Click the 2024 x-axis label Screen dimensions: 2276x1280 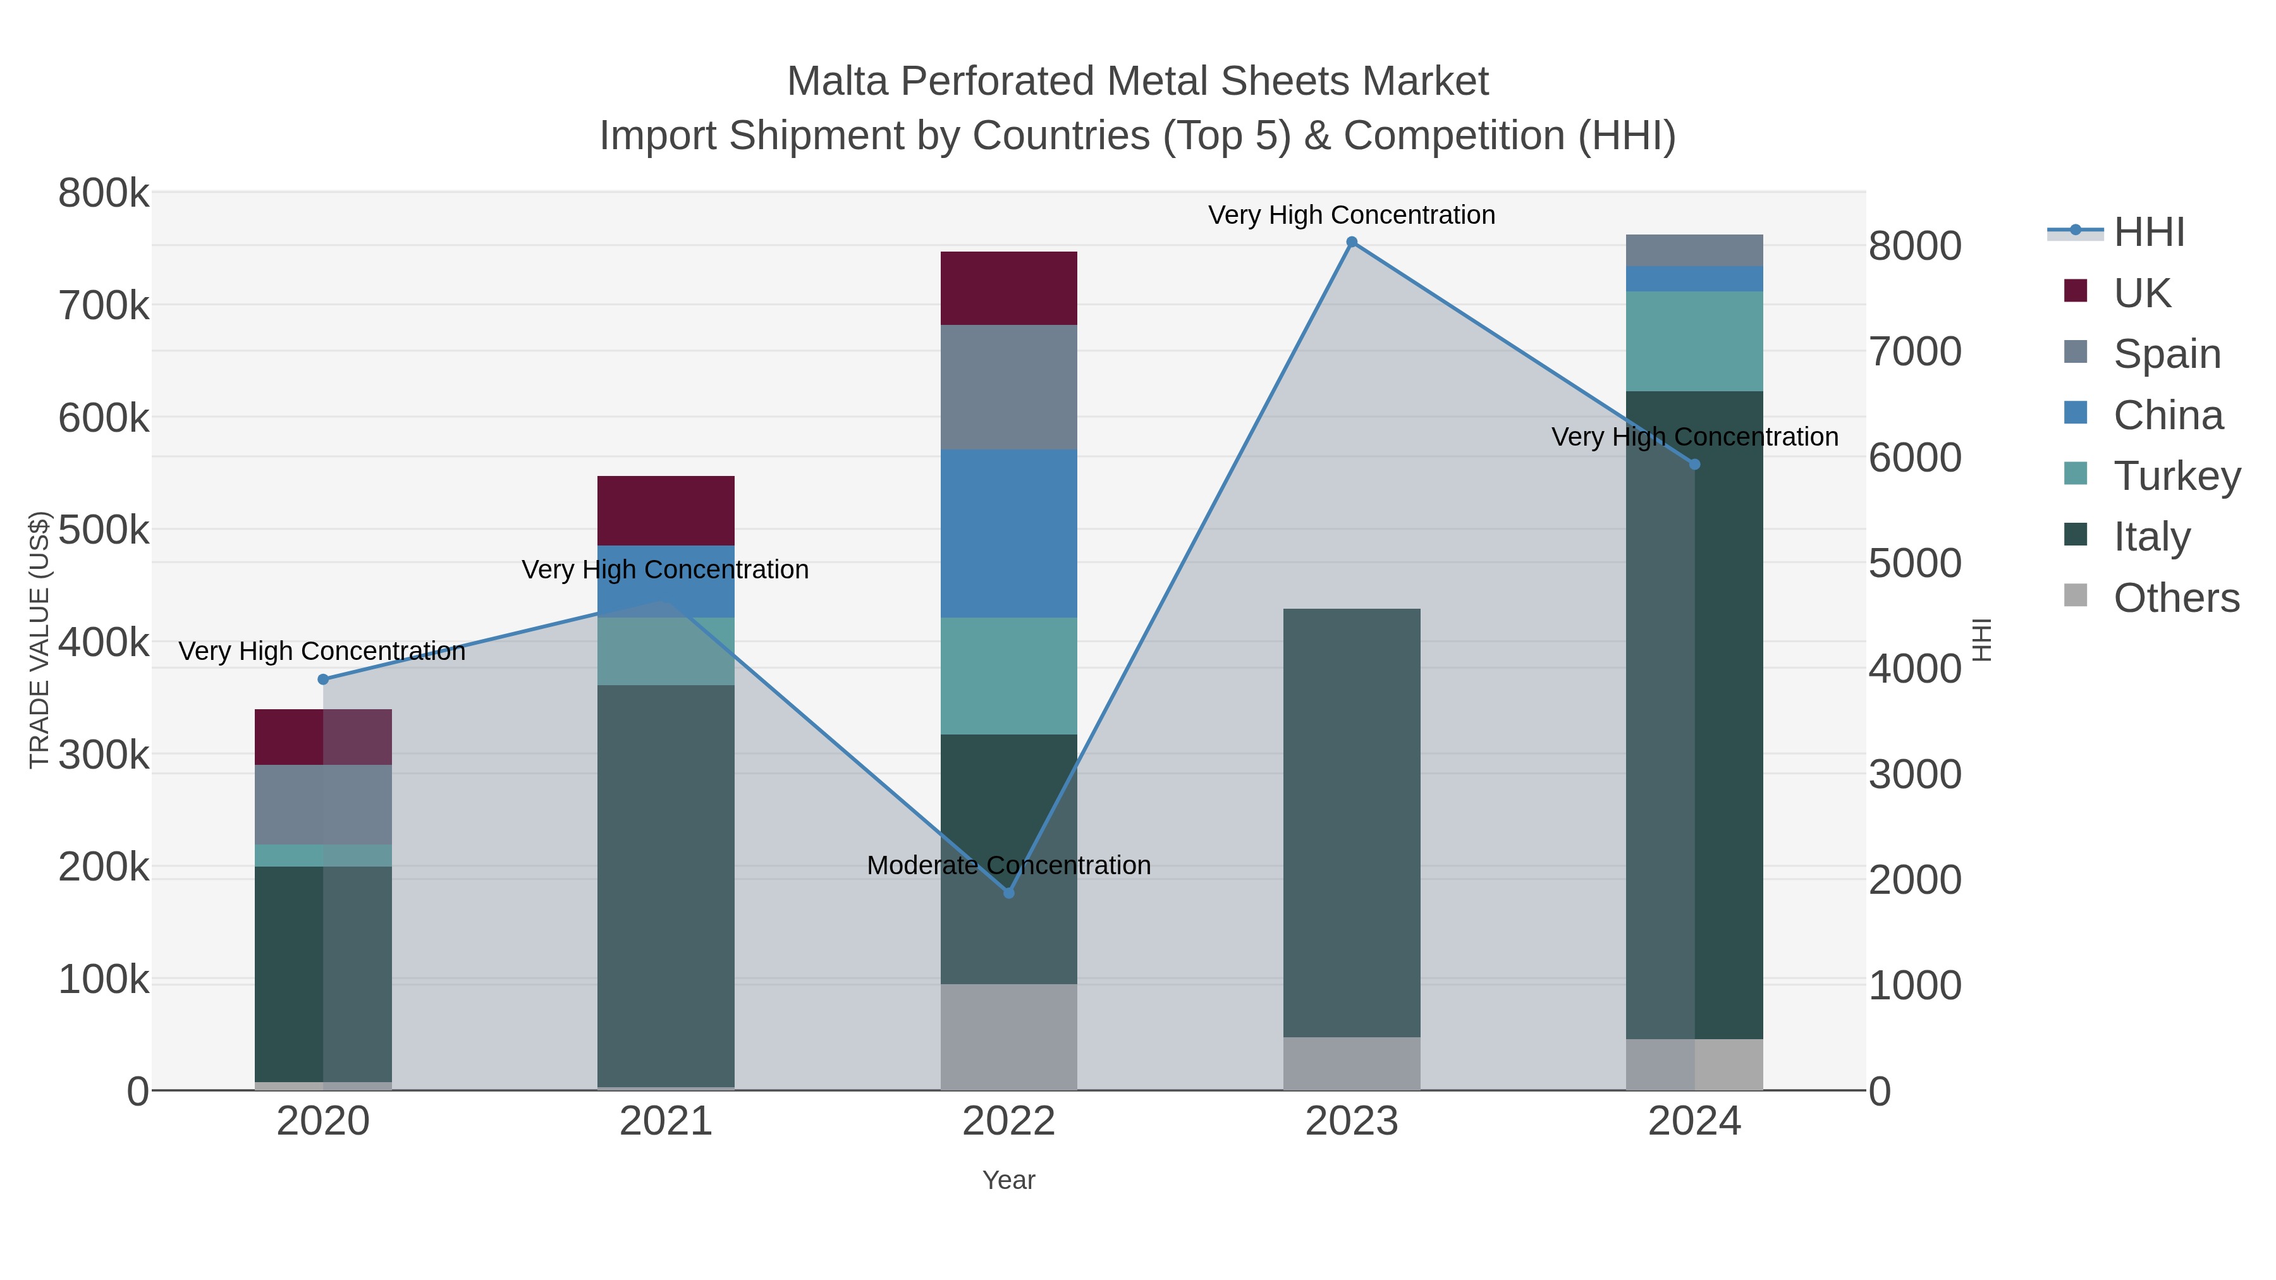(x=1694, y=1122)
